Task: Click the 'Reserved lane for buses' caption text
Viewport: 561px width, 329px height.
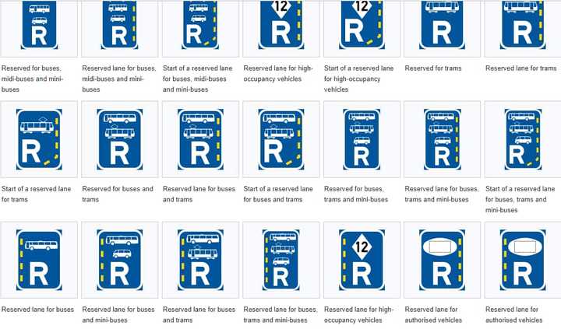Action: click(x=38, y=310)
